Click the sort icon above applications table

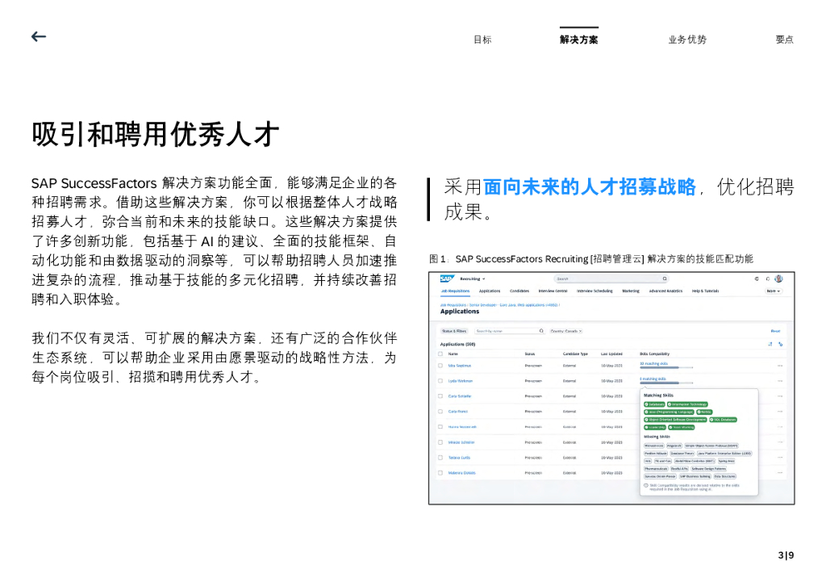770,344
